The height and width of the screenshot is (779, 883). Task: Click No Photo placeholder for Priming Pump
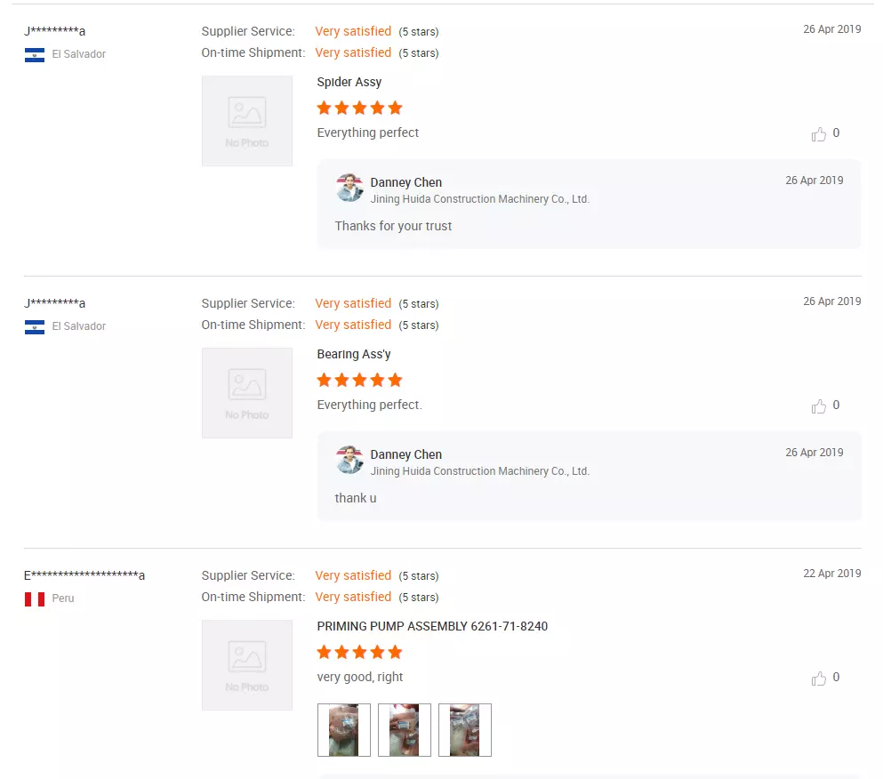(247, 665)
